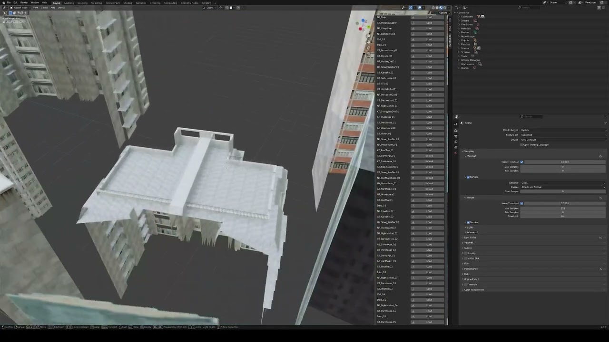This screenshot has height=342, width=609.
Task: Enable the Motion Blur checkbox
Action: (x=466, y=258)
